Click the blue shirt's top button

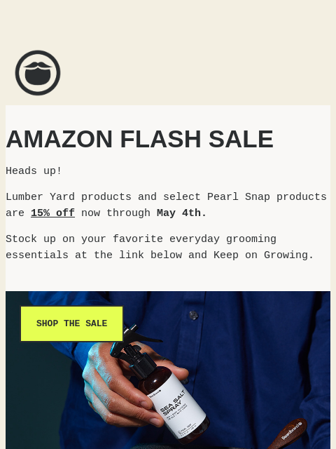point(193,315)
